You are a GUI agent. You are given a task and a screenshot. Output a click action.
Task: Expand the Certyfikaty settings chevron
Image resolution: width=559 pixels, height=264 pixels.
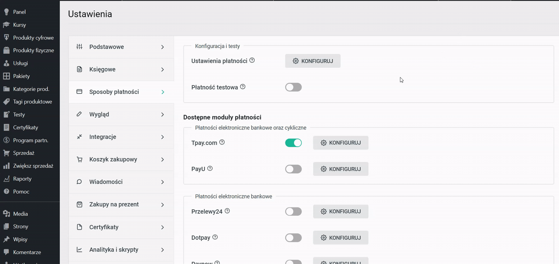(163, 227)
